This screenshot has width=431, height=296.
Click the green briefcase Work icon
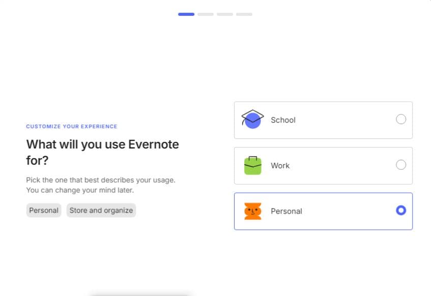click(252, 165)
